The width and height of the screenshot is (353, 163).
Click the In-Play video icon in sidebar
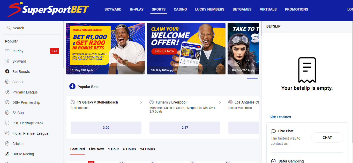click(x=7, y=51)
